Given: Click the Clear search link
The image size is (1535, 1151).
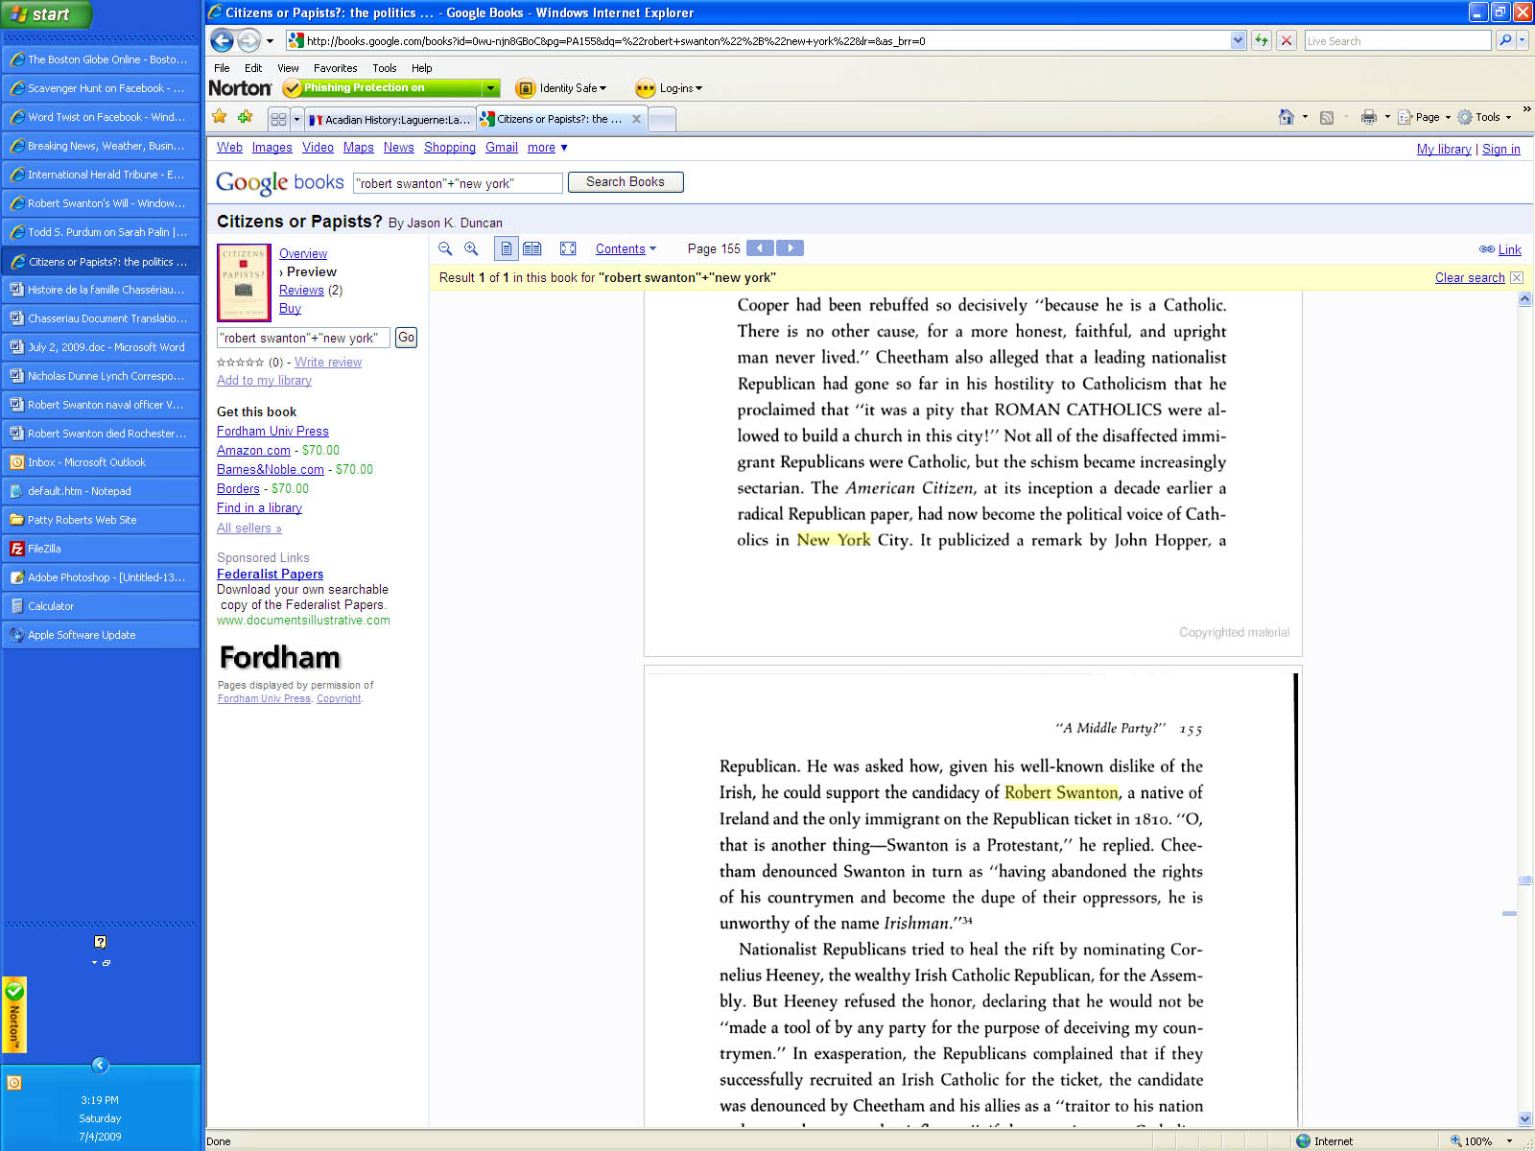Looking at the screenshot, I should [x=1469, y=278].
